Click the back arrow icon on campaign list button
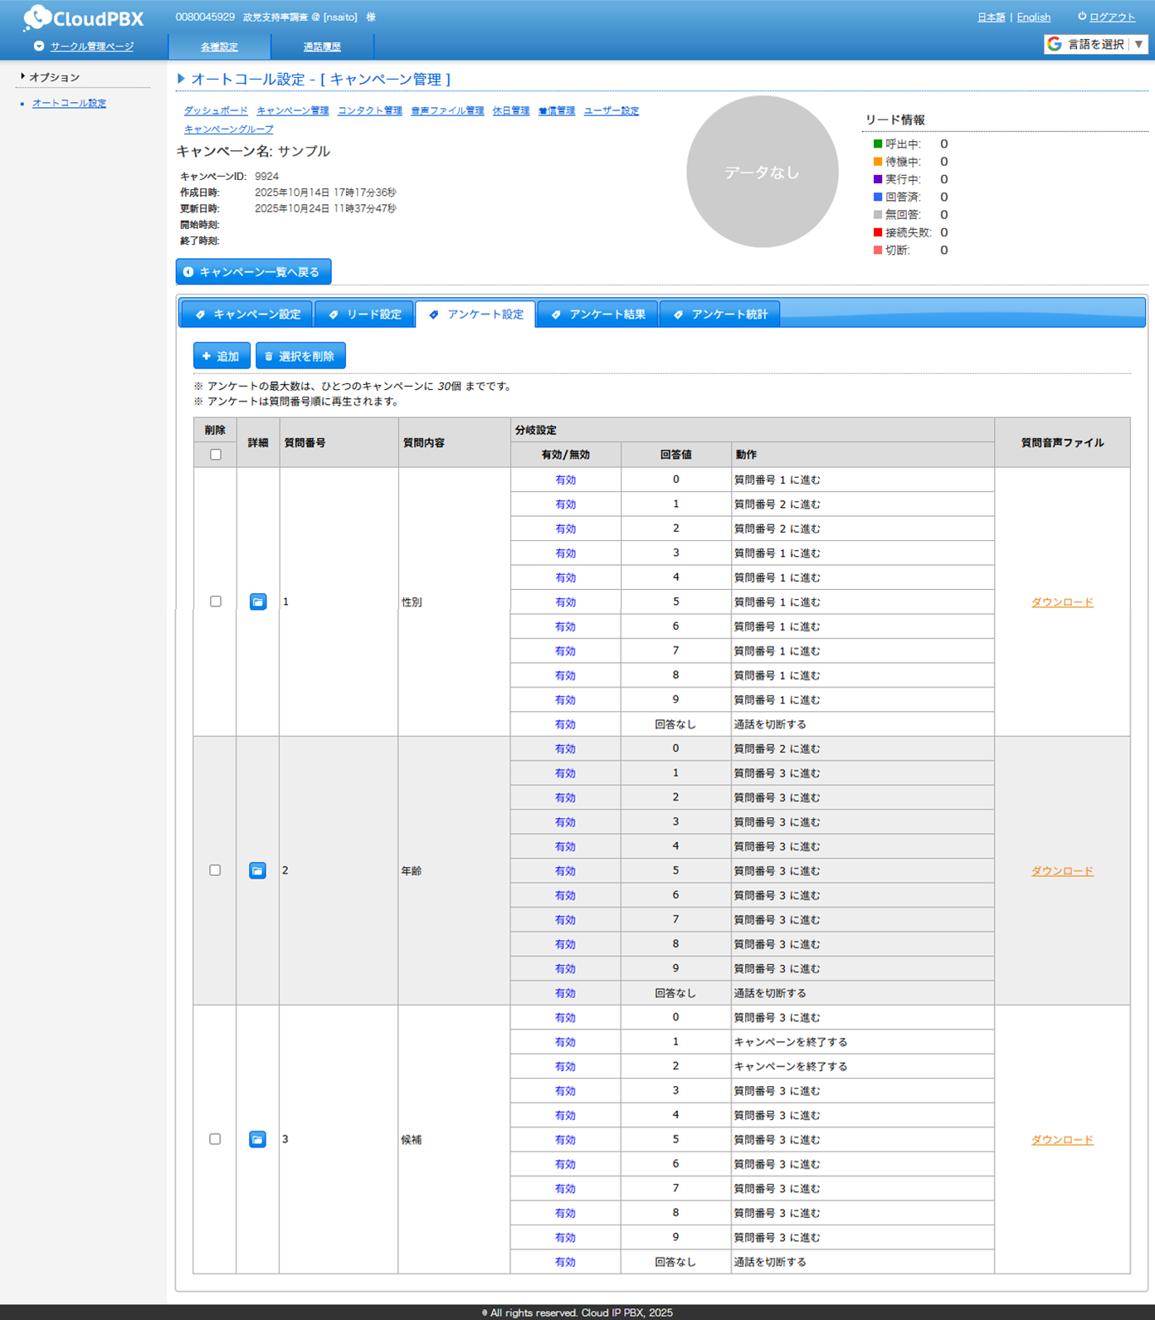Screen dimensions: 1155x1320 (188, 272)
